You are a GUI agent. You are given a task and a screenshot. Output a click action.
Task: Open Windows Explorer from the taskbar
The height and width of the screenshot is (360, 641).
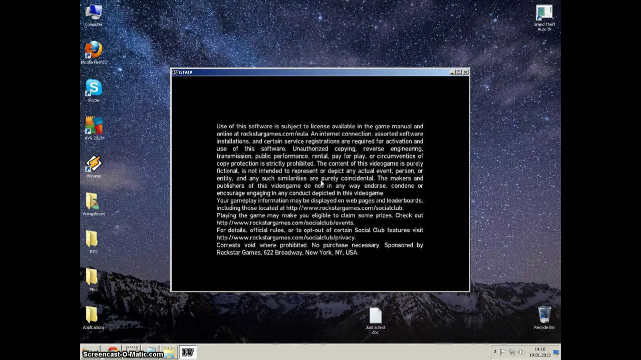tap(169, 352)
